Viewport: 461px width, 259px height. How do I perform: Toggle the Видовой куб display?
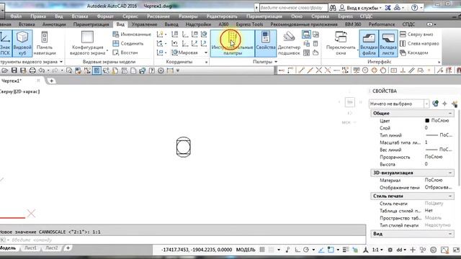[22, 43]
